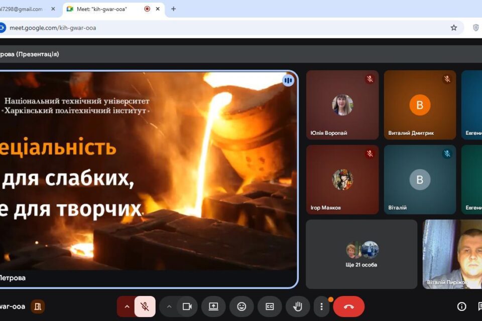The height and width of the screenshot is (321, 482).
Task: Click Ігор Маяков's profile avatar
Action: click(342, 180)
